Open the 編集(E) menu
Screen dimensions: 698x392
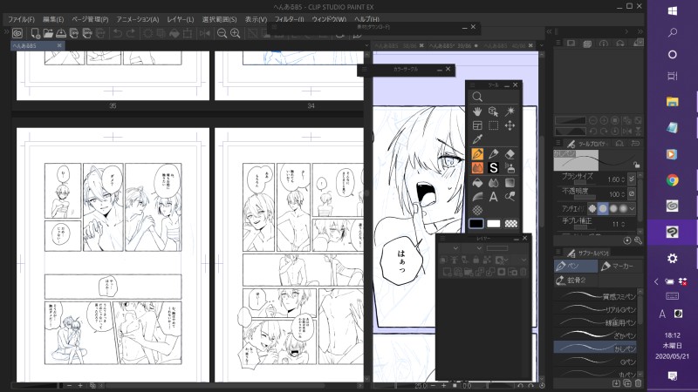point(53,19)
